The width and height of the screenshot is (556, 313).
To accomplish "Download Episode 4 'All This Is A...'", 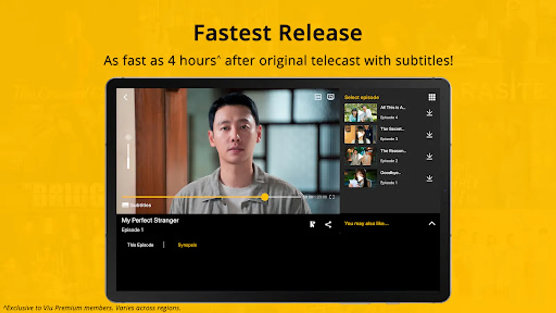I will click(x=430, y=113).
